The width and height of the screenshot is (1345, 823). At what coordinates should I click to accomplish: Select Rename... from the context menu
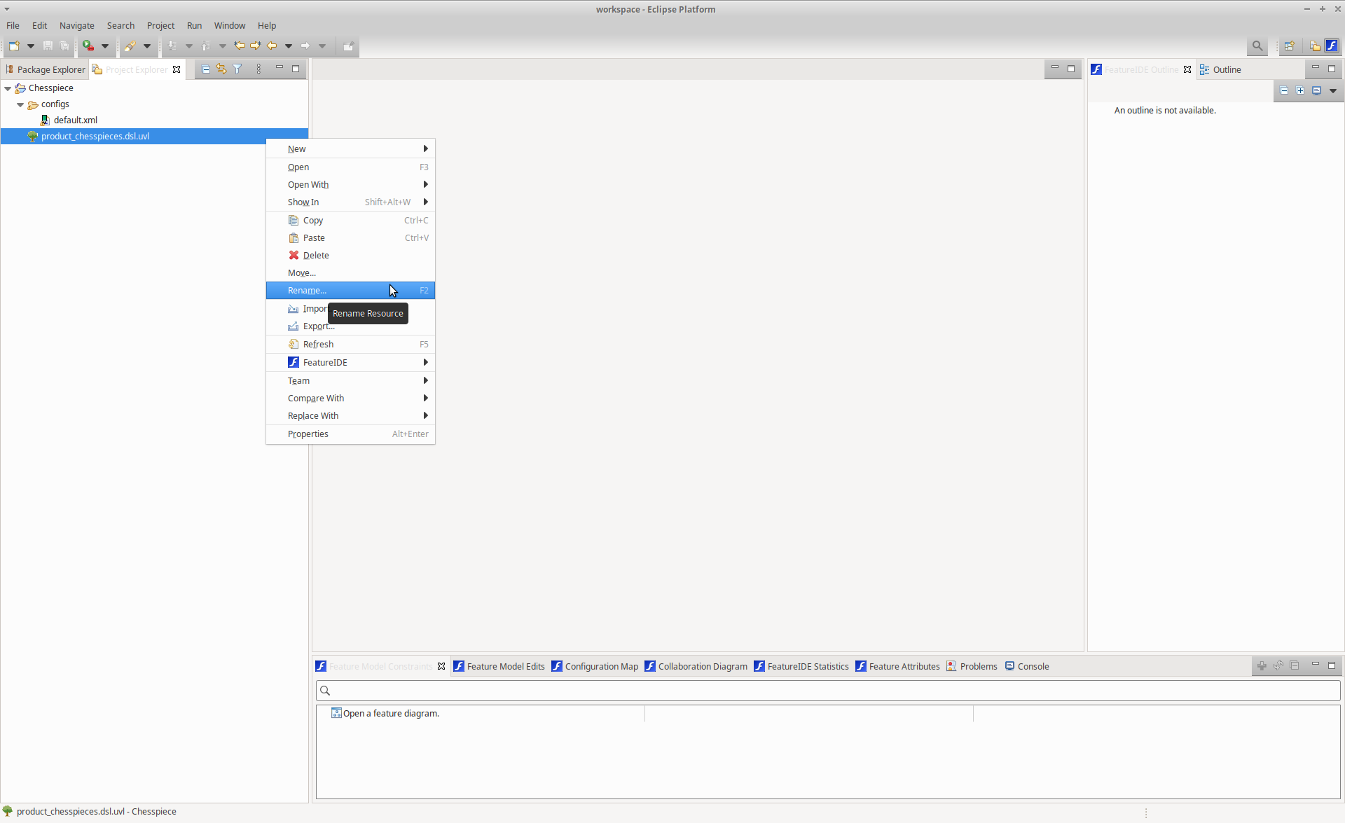coord(308,290)
